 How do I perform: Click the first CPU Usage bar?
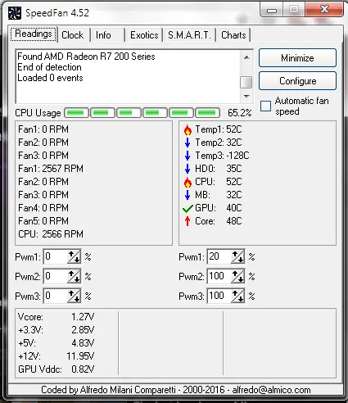(76, 112)
